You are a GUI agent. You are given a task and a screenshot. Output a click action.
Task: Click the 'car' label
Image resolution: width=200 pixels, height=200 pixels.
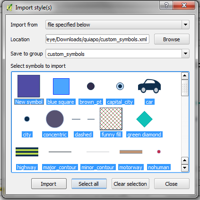(x=149, y=102)
